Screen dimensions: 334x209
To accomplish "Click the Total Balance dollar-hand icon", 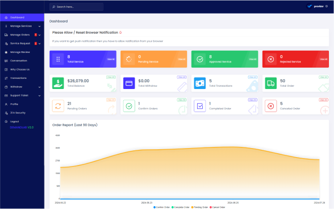I will pos(58,83).
